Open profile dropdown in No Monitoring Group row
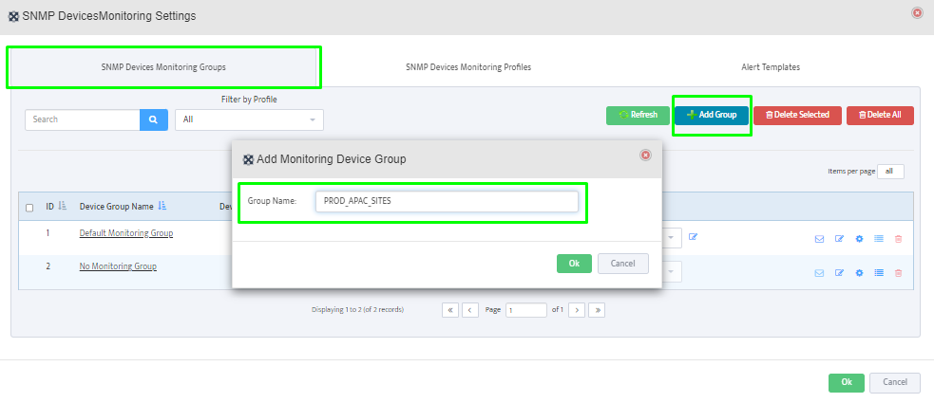 tap(672, 272)
